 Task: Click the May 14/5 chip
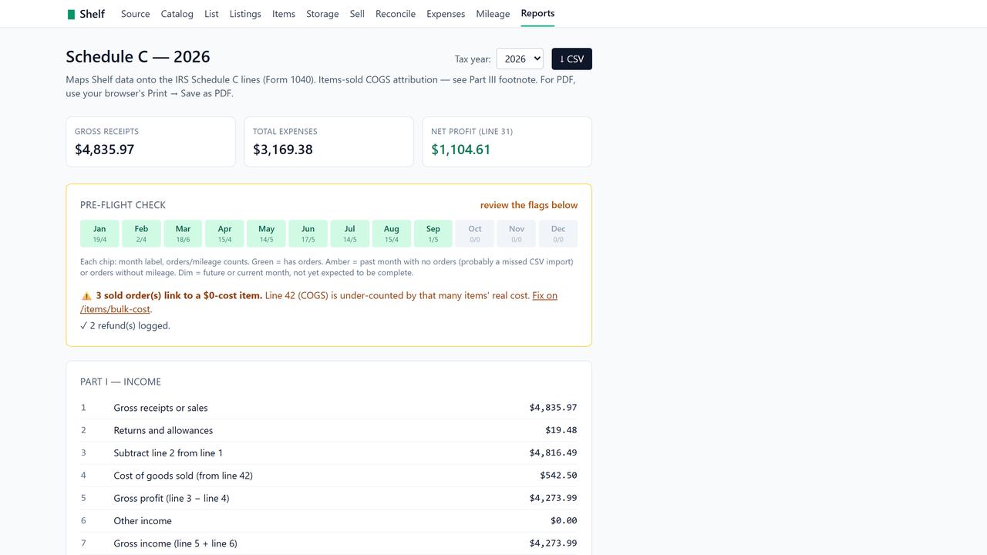266,234
